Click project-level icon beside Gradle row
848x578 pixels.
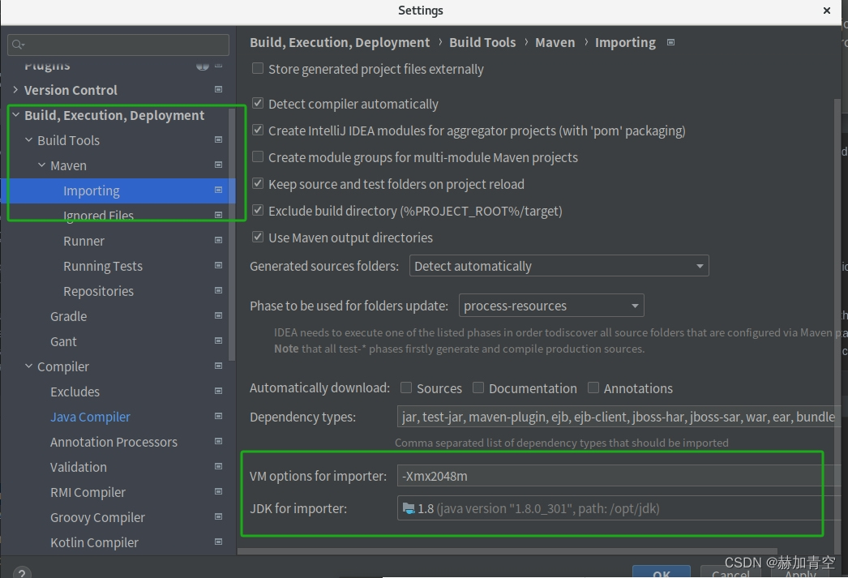click(219, 315)
